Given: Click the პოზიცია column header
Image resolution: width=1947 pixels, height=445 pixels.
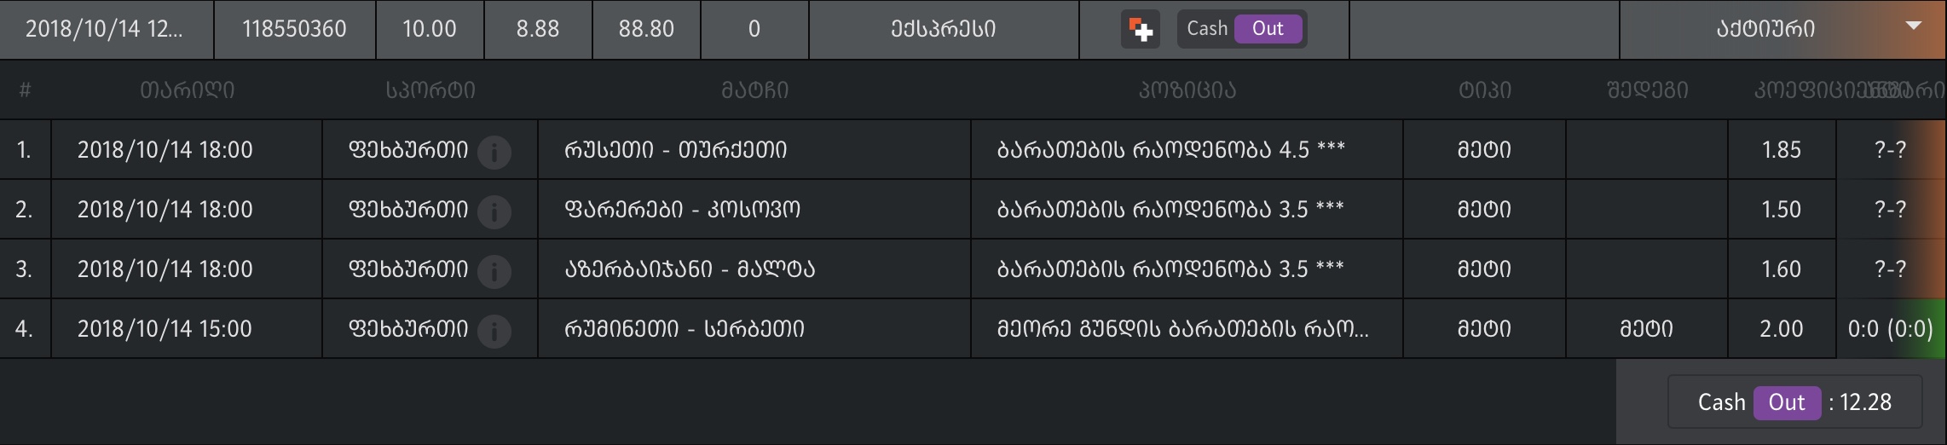Looking at the screenshot, I should click(1187, 90).
